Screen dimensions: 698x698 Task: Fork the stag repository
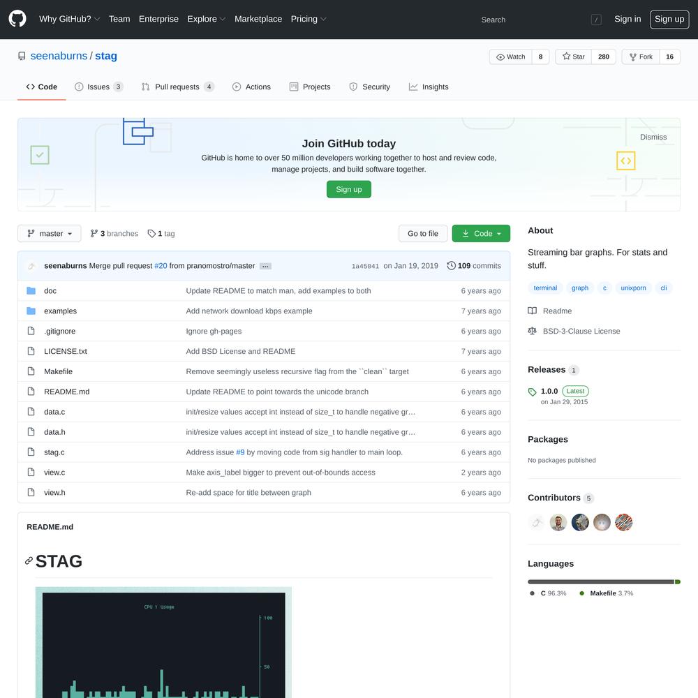coord(641,57)
